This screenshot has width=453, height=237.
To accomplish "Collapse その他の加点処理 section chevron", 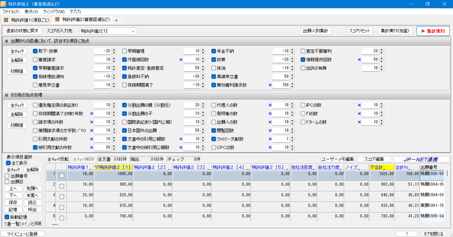I will 6,95.
